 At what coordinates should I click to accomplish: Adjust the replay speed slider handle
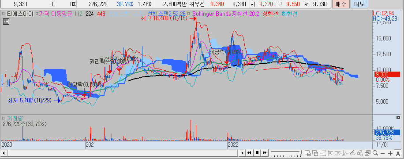click(301, 152)
